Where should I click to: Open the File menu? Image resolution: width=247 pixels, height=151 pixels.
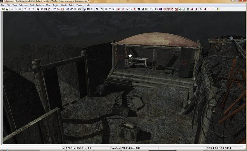[3, 5]
